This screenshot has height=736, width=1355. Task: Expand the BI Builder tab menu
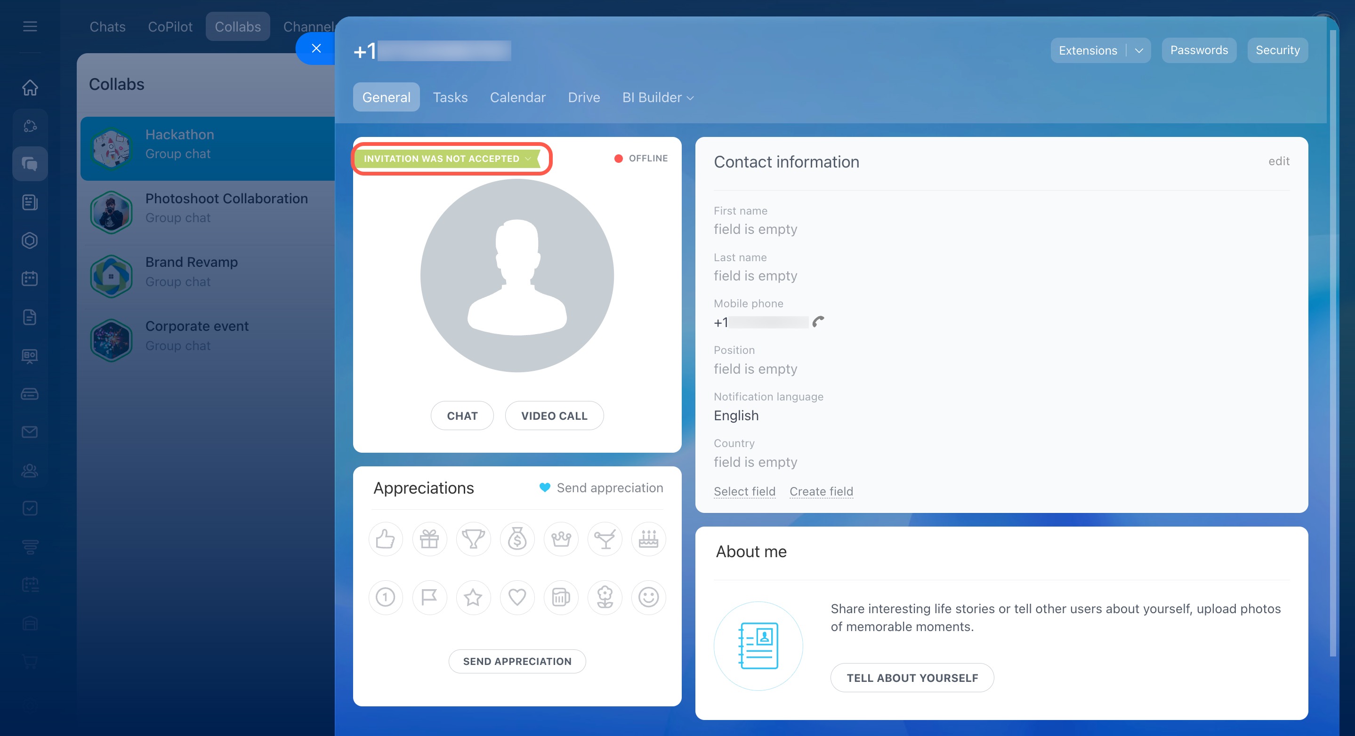point(658,98)
